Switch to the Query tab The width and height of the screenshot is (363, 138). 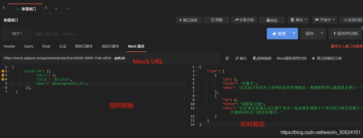[x=29, y=46]
